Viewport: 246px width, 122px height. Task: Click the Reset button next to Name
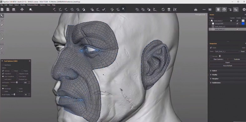point(243,51)
